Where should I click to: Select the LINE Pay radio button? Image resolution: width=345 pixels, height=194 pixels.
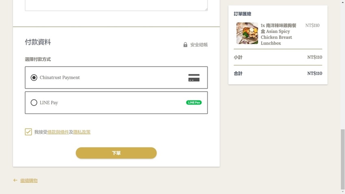(x=34, y=103)
